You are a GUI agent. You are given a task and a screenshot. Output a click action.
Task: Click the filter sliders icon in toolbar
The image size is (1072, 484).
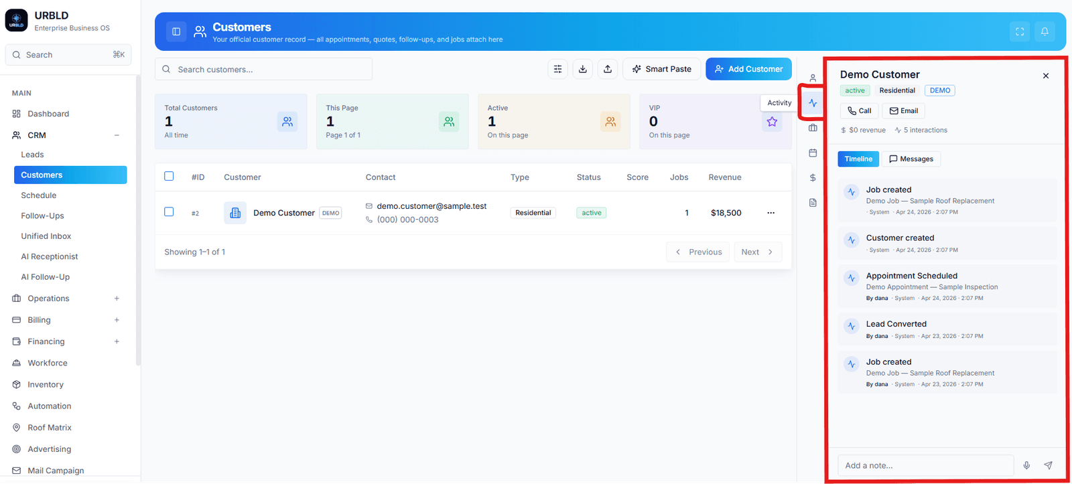click(557, 69)
